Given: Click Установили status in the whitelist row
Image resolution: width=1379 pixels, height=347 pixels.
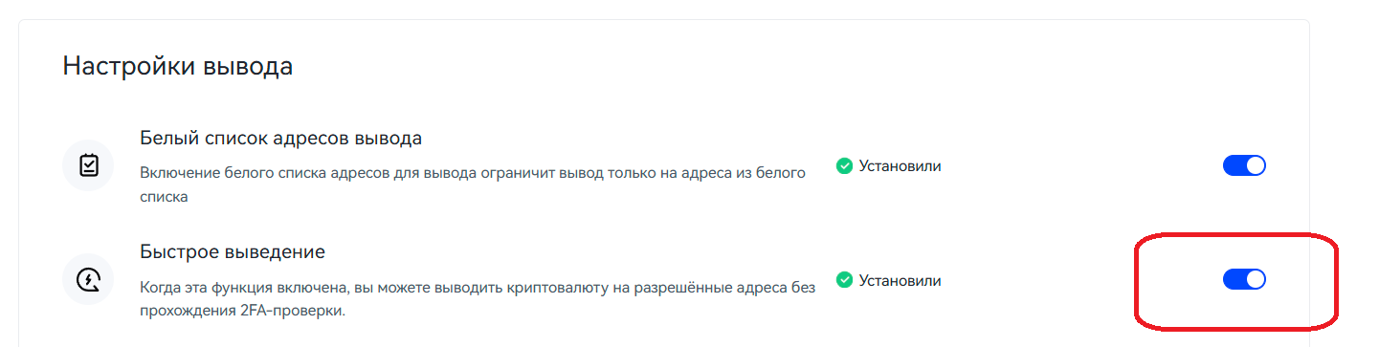Looking at the screenshot, I should click(x=900, y=165).
